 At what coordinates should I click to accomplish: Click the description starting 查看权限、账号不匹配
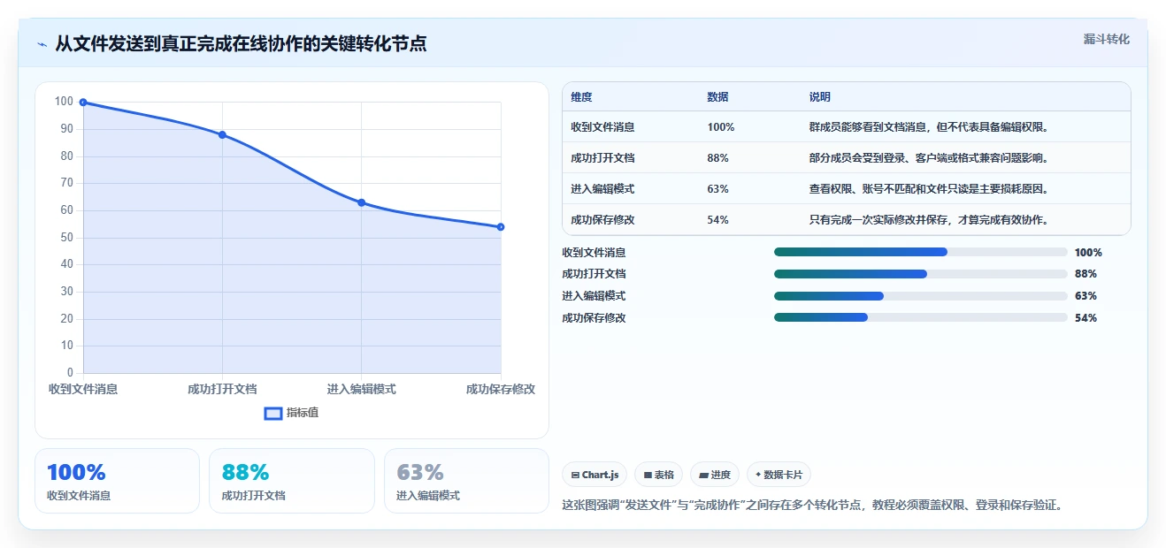click(x=929, y=189)
